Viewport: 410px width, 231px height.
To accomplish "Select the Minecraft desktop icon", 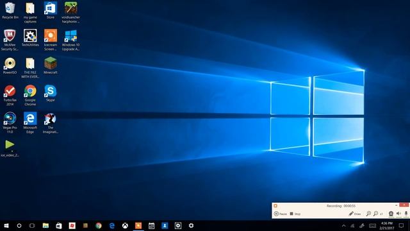I will pos(51,65).
